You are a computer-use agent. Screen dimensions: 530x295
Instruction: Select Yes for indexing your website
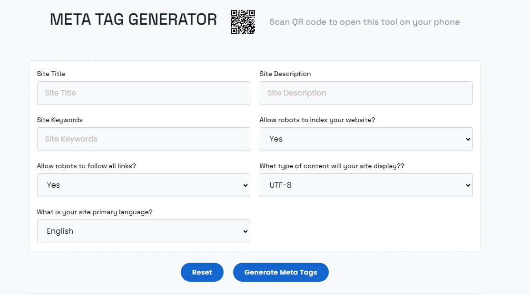pyautogui.click(x=366, y=139)
